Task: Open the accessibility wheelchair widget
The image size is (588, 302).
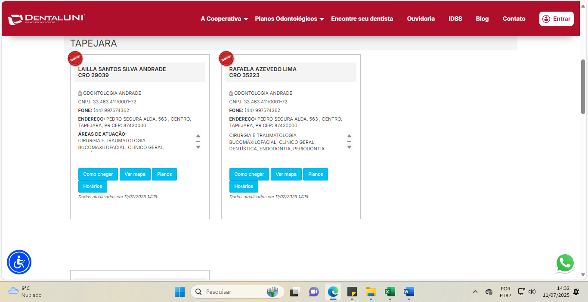Action: tap(19, 262)
